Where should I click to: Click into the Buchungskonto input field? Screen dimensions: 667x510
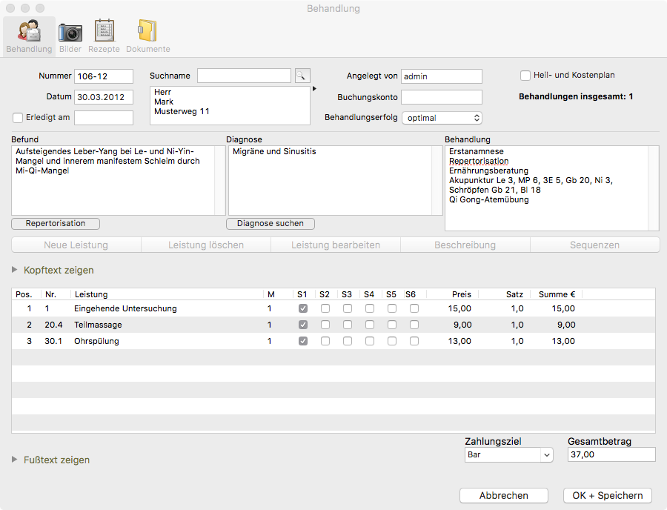click(442, 97)
